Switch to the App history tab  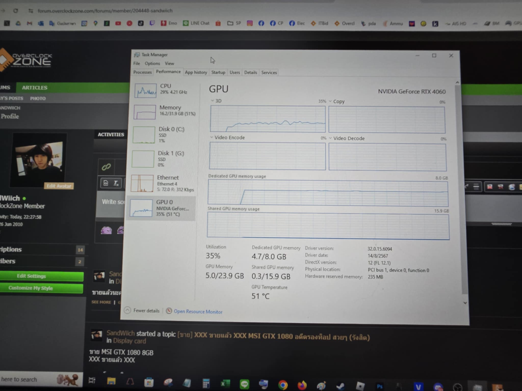coord(196,72)
